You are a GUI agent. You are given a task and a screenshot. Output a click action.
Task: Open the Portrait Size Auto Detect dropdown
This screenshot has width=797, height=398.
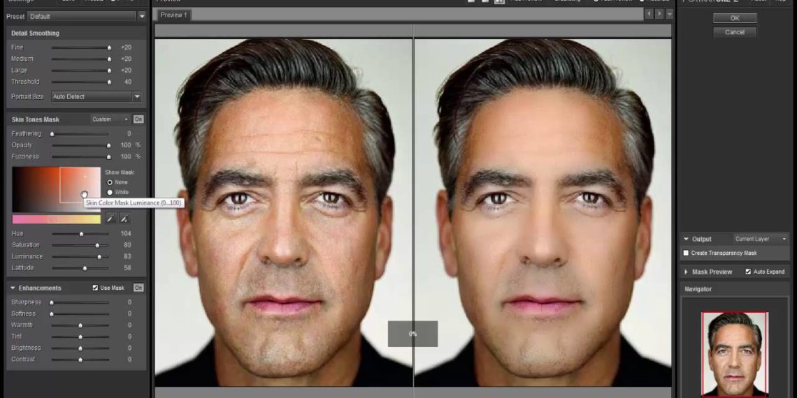coord(96,96)
